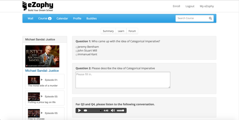
Task: Click the eZophy logo
Action: pyautogui.click(x=38, y=6)
